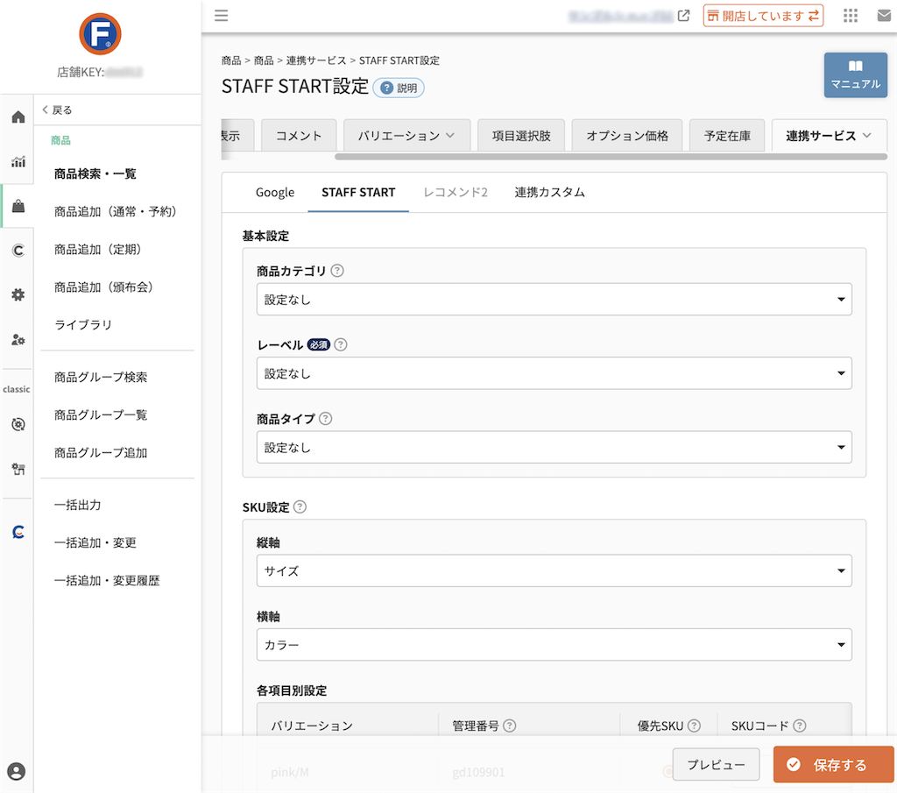Open 商品グループ一覧 menu item
This screenshot has width=897, height=793.
[101, 414]
